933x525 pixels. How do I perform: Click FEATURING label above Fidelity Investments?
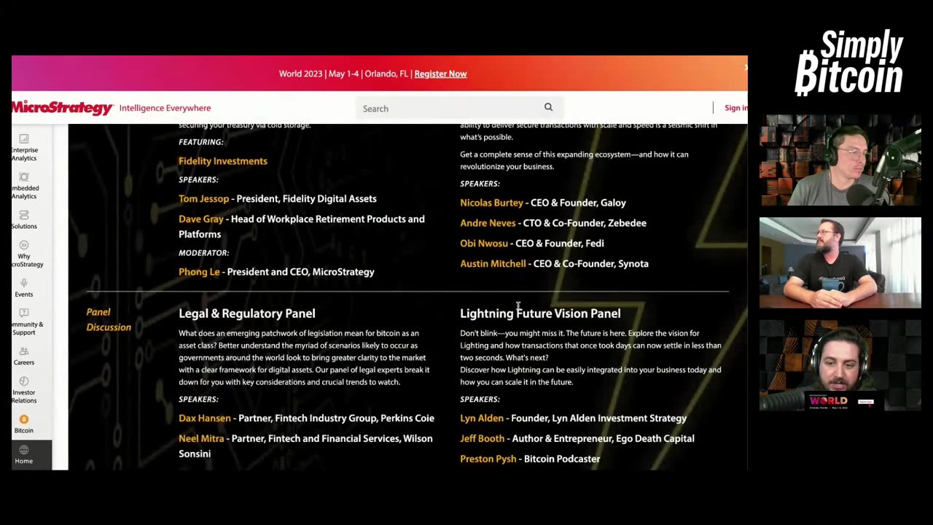point(201,142)
